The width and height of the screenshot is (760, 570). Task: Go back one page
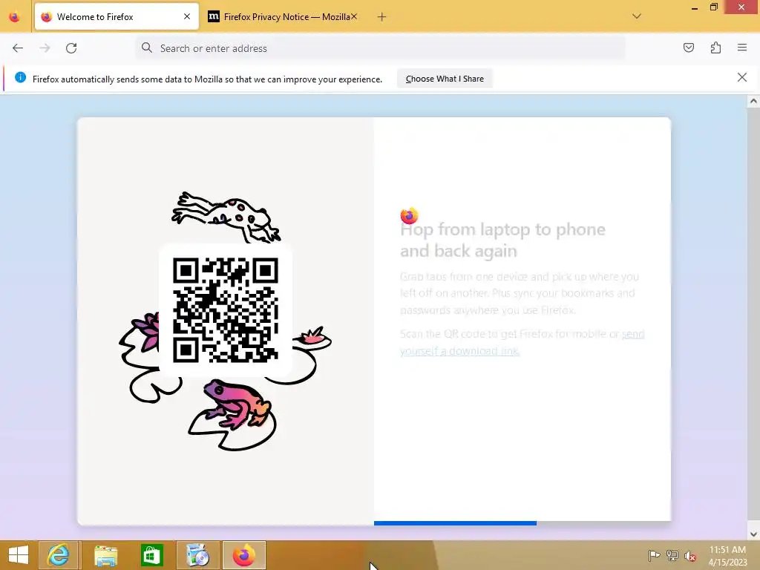tap(18, 48)
